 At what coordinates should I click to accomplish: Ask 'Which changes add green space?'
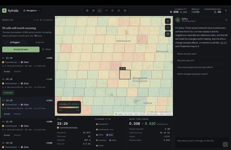(202, 74)
